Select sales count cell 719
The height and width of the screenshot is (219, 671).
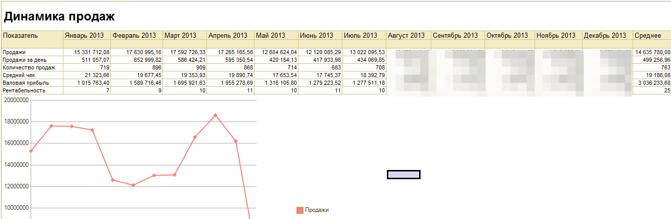[87, 67]
